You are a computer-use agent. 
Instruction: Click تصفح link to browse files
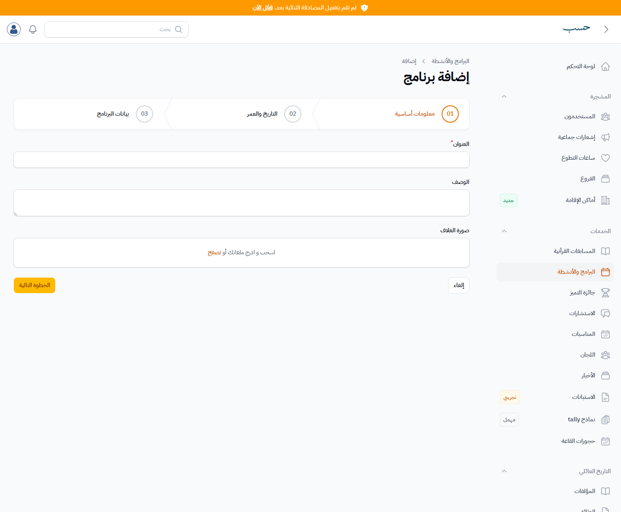[214, 253]
